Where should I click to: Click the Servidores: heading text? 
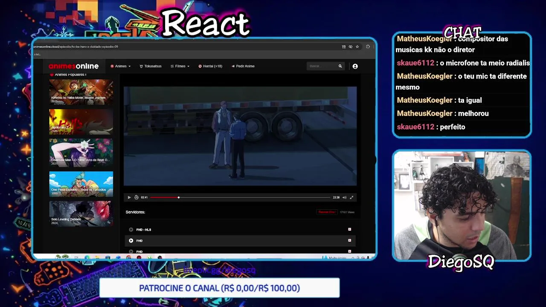click(x=135, y=212)
